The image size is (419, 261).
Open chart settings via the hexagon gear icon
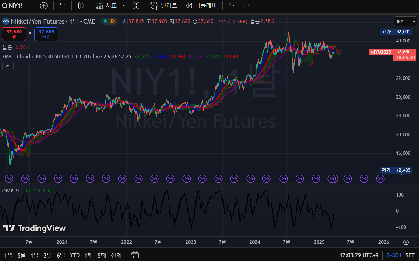[x=406, y=242]
